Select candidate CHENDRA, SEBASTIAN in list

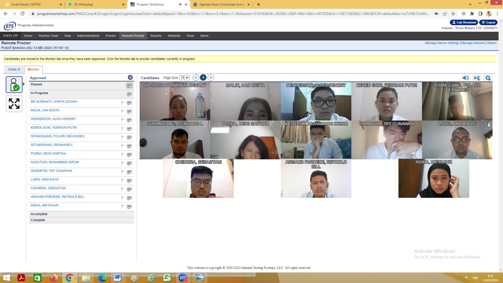[48, 188]
